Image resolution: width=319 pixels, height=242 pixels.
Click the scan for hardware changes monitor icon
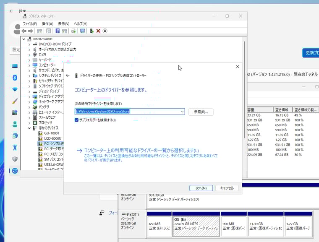(82, 31)
